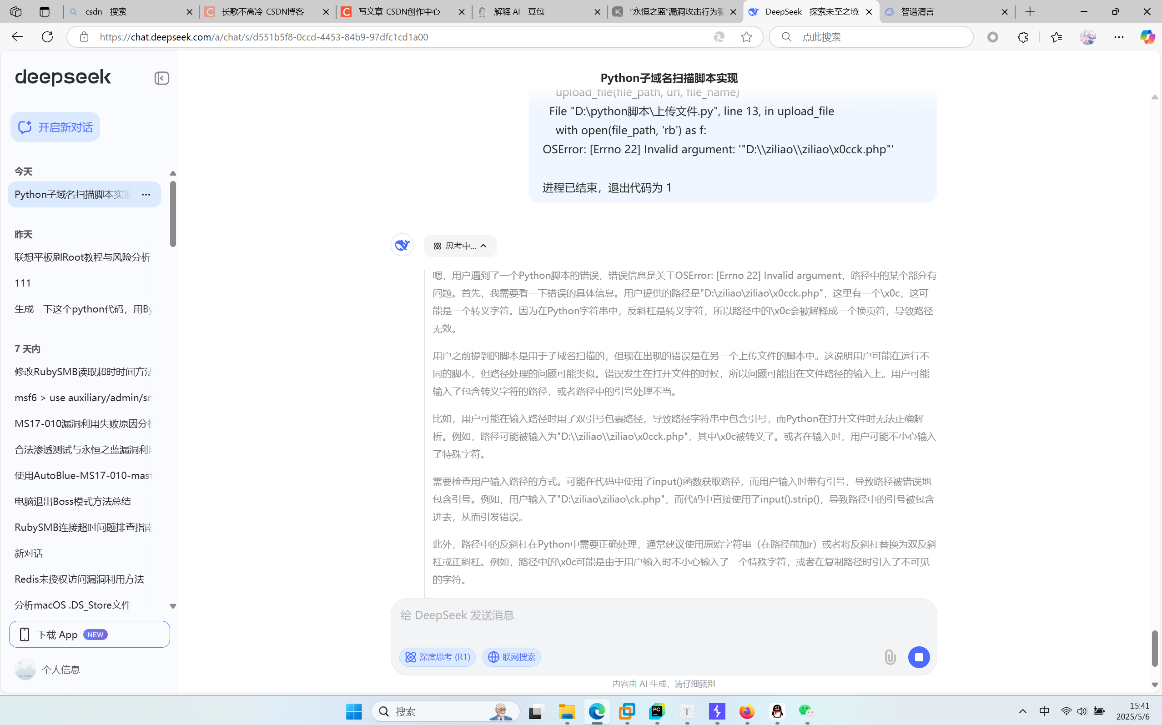Collapse the DeepSeek sidebar panel
Screen dimensions: 1162x725
[x=161, y=78]
